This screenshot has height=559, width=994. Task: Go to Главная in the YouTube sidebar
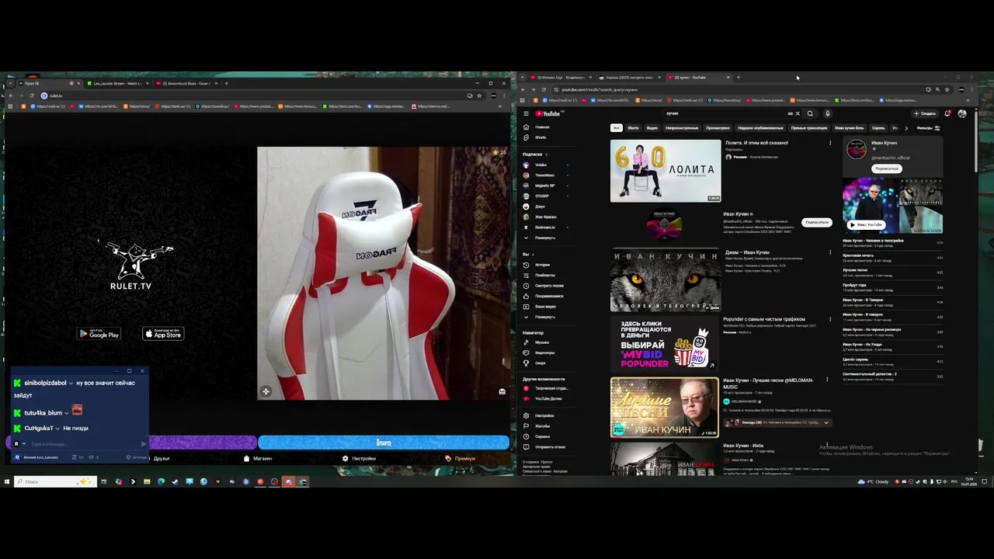coord(540,127)
